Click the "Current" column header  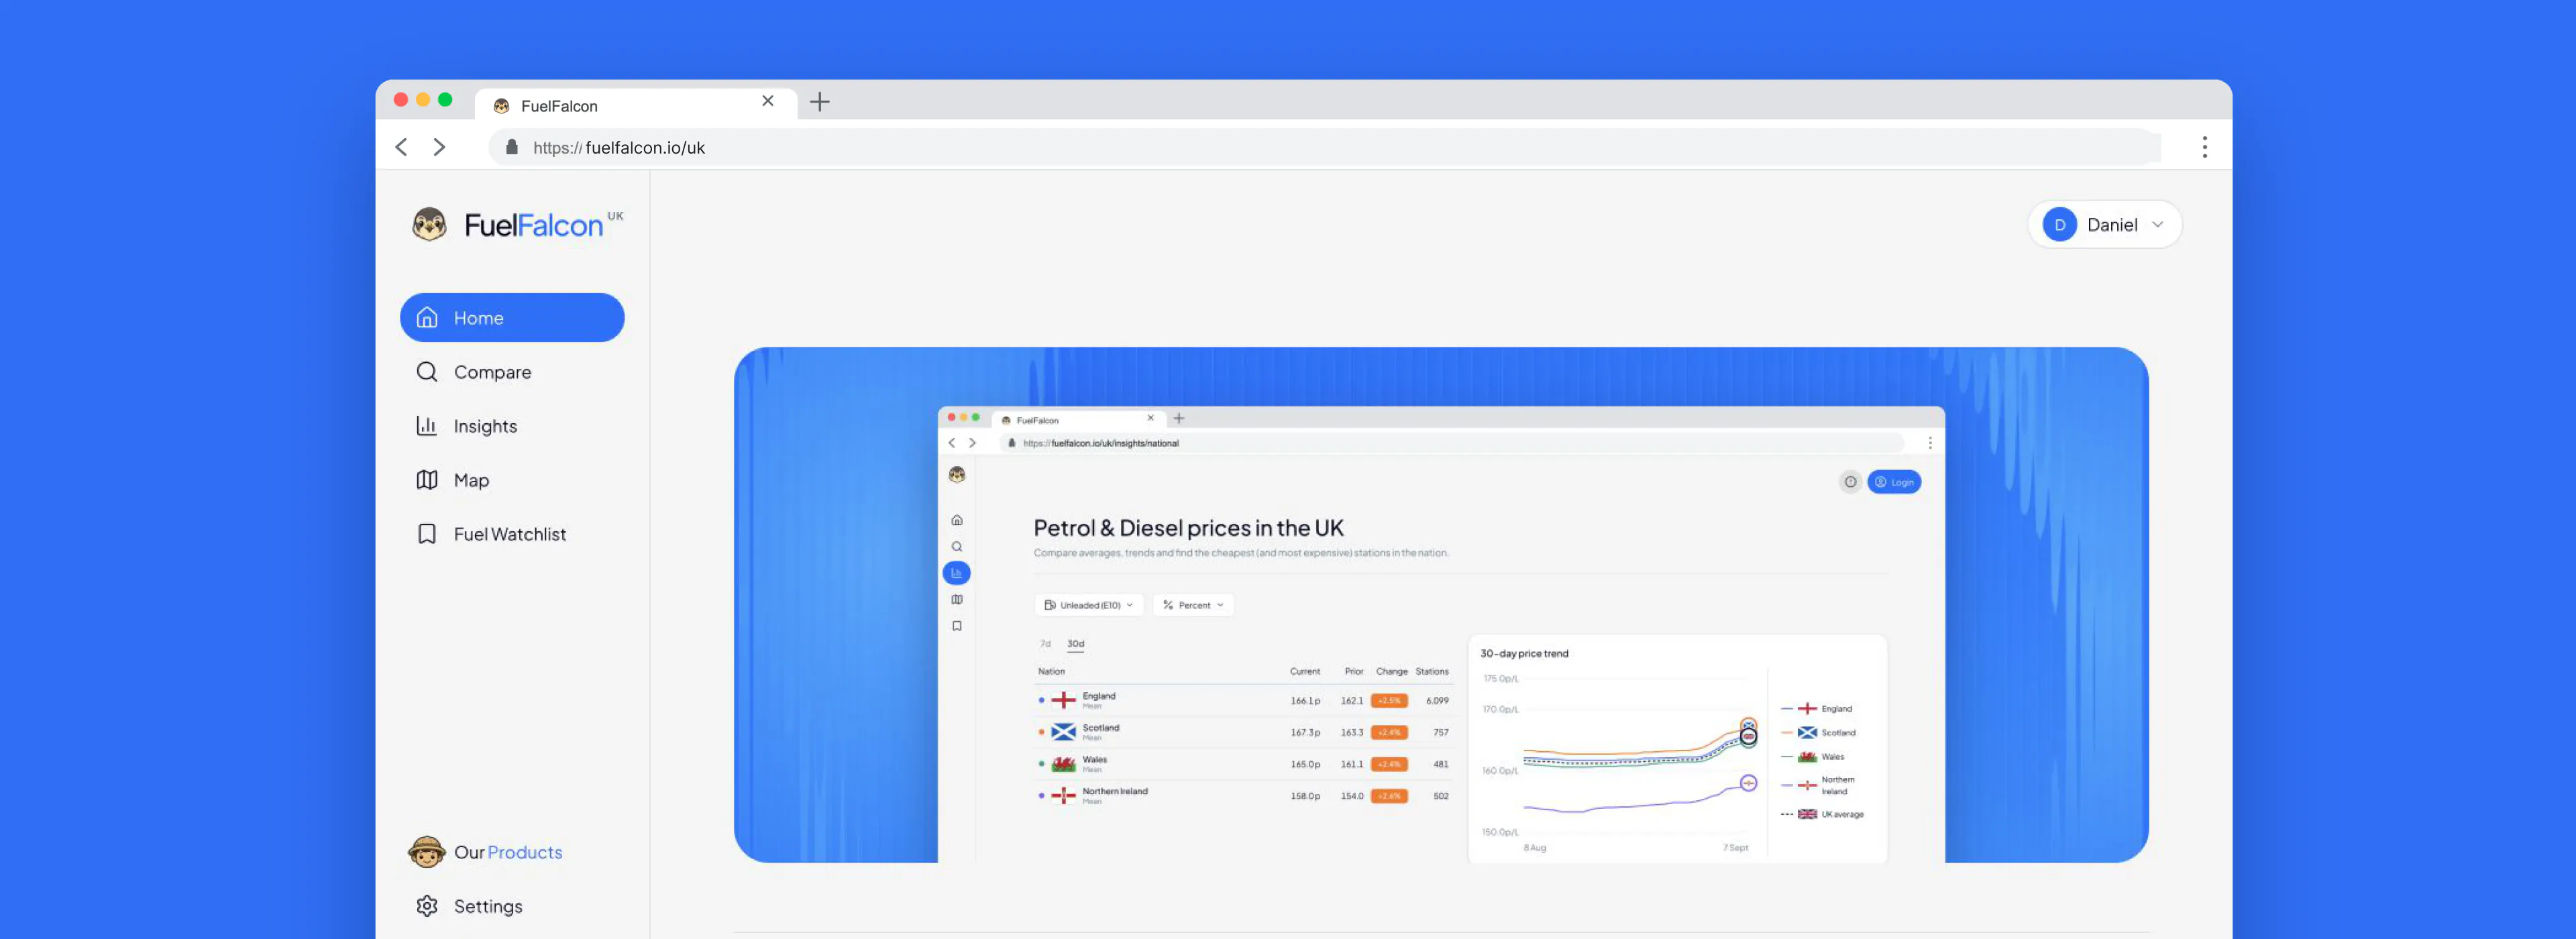pos(1305,672)
